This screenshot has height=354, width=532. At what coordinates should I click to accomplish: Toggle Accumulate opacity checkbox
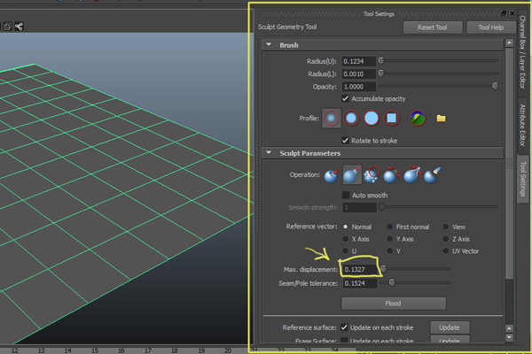click(x=345, y=98)
